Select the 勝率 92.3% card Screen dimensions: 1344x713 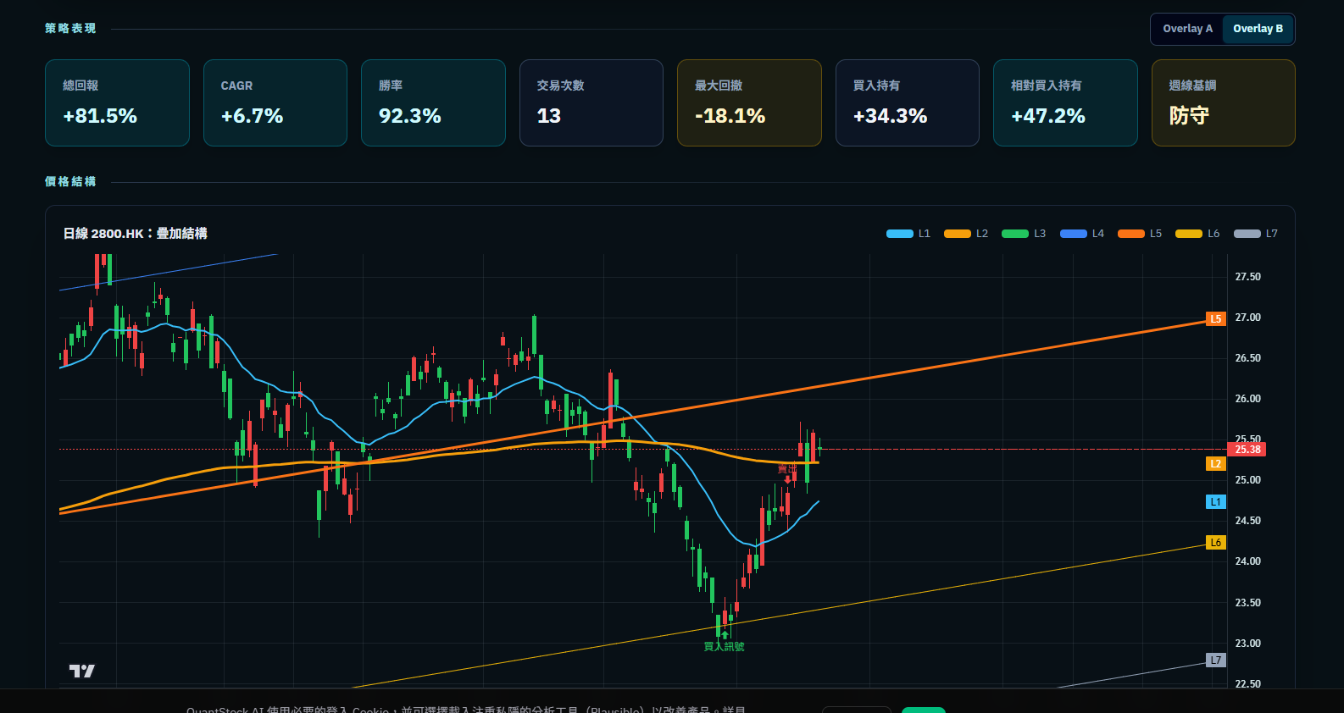coord(433,103)
